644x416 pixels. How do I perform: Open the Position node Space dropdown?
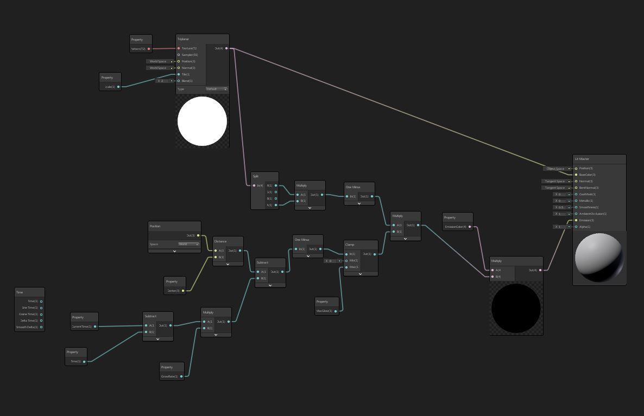coord(188,244)
